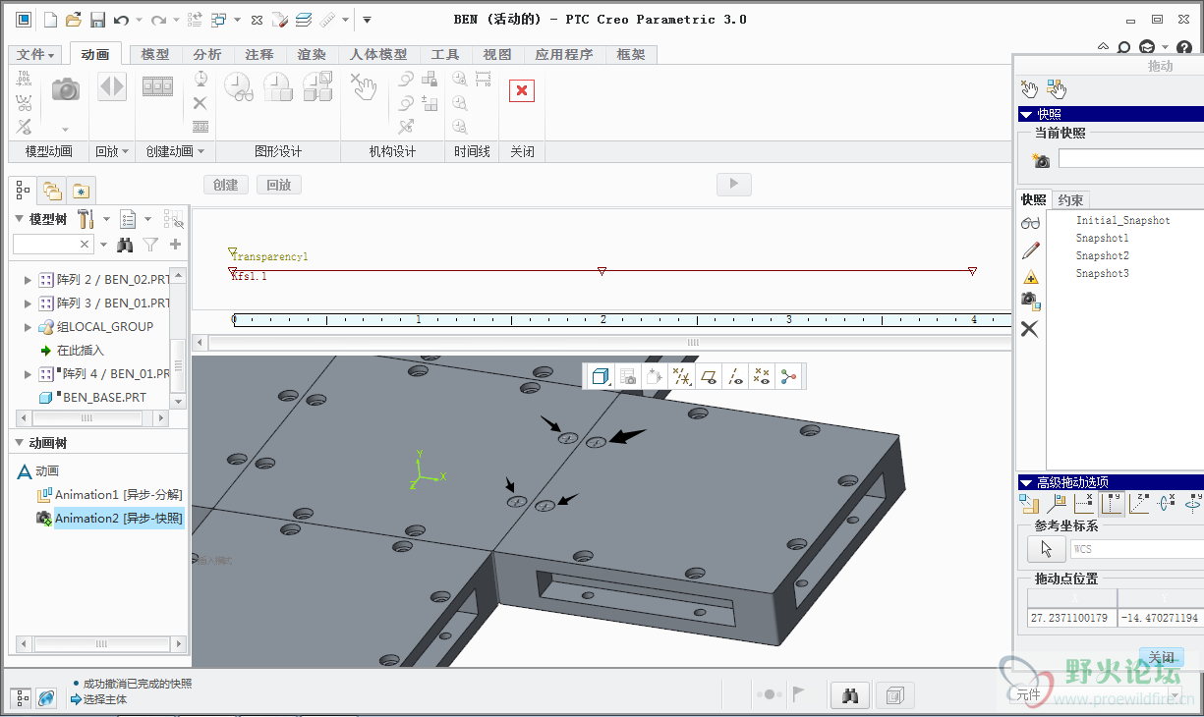The height and width of the screenshot is (717, 1204).
Task: Take current snapshot with camera icon in Drag dialog
Action: (x=1040, y=160)
